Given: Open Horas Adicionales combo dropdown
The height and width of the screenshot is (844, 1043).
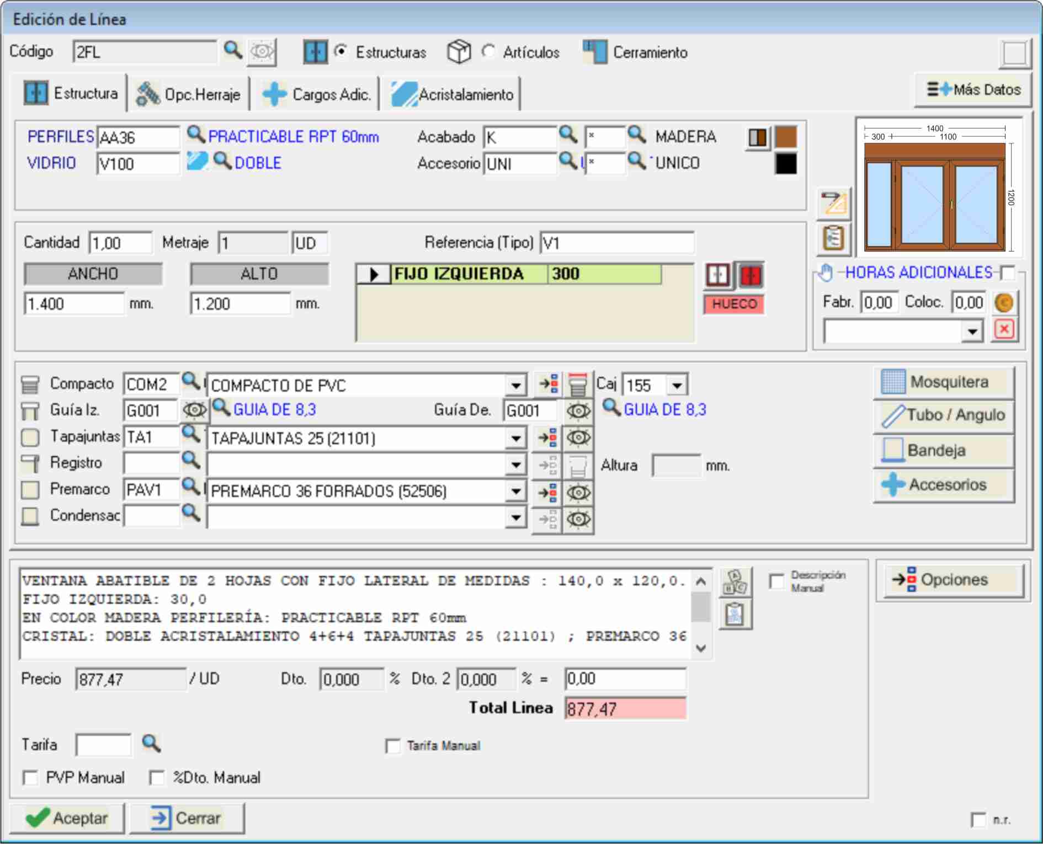Looking at the screenshot, I should [972, 332].
